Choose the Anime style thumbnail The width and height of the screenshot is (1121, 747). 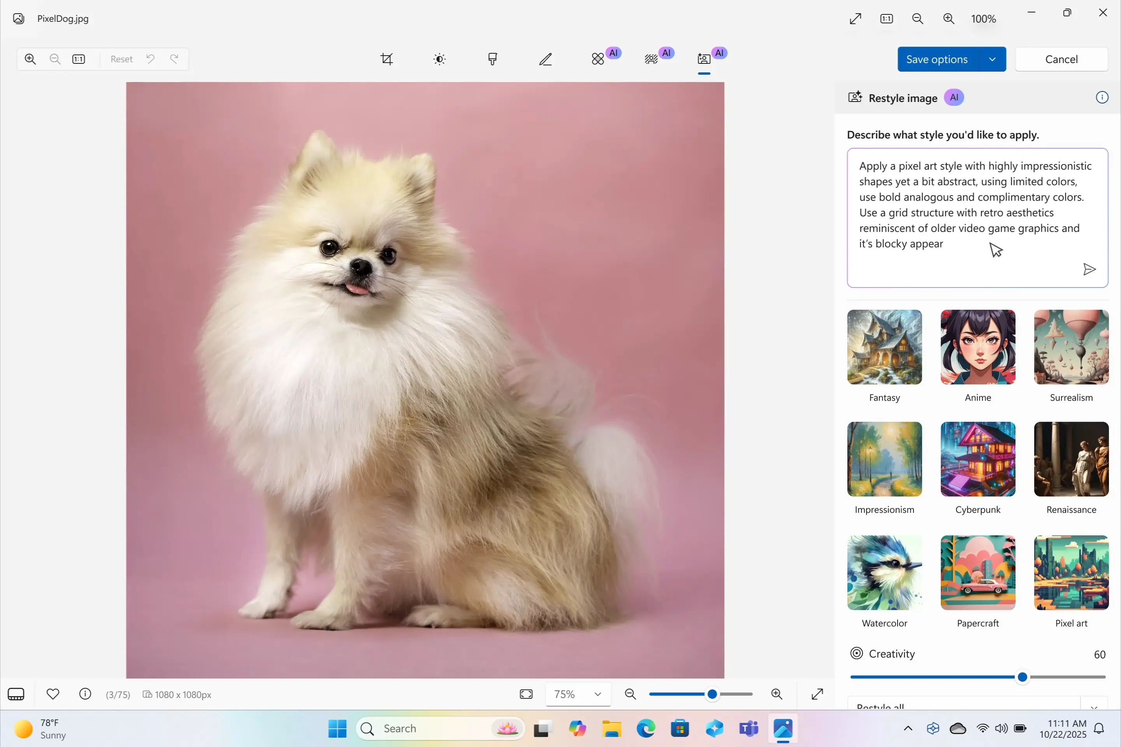point(978,347)
